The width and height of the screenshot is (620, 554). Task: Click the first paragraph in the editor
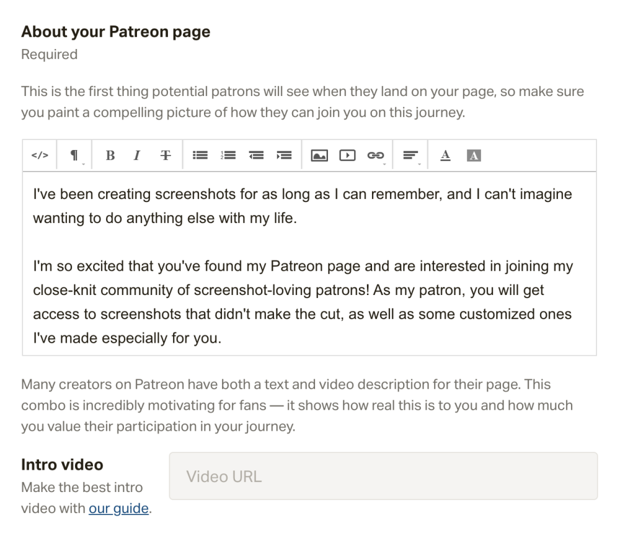point(302,206)
